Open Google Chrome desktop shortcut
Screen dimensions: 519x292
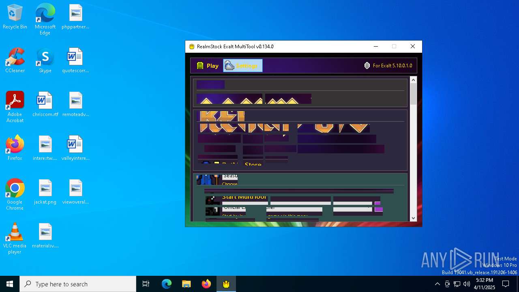point(15,195)
